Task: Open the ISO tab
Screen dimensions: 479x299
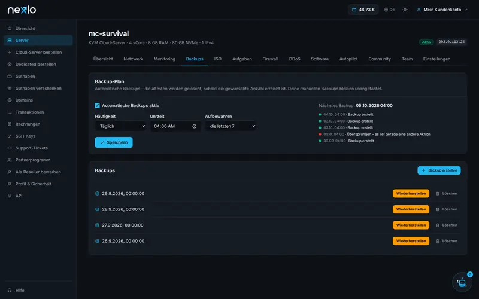Action: click(218, 59)
